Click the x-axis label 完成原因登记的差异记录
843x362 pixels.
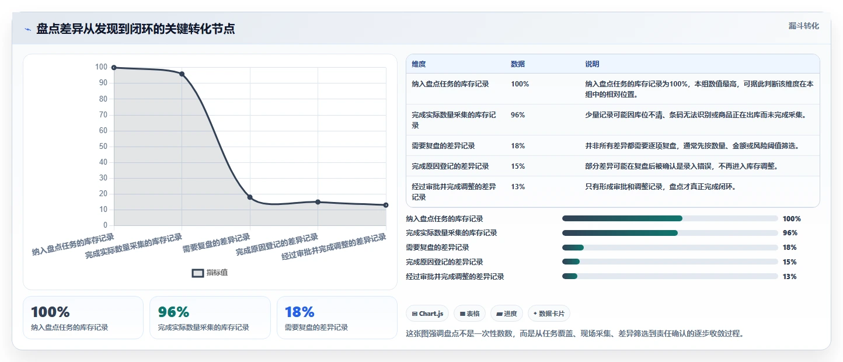pos(277,245)
